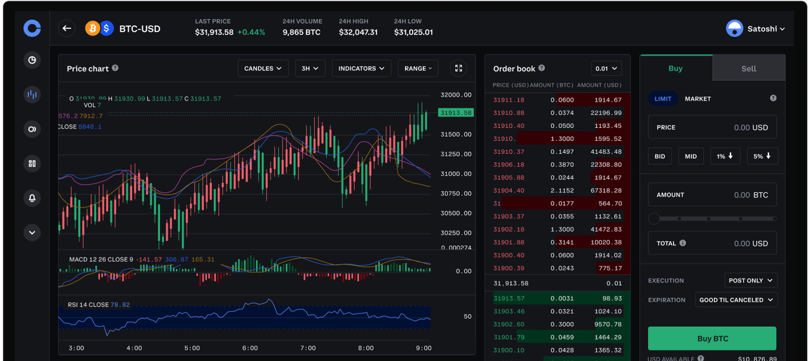Switch to the Sell tab
Image resolution: width=810 pixels, height=361 pixels.
[x=748, y=67]
